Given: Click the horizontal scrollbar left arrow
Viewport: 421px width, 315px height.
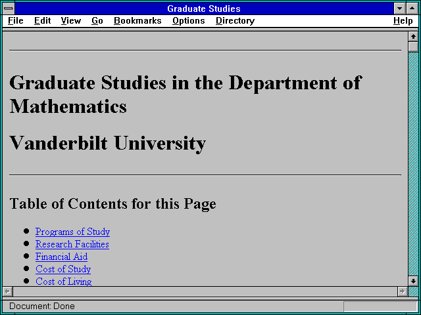Looking at the screenshot, I should click(7, 291).
